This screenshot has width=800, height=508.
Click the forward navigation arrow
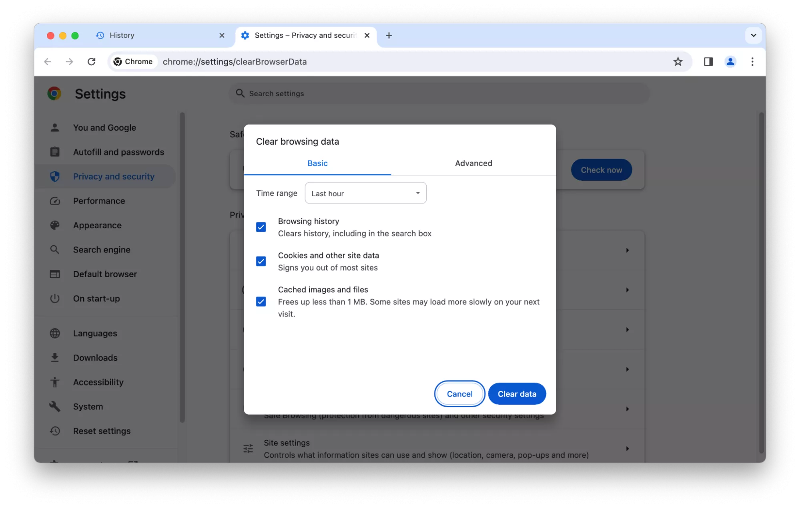coord(69,62)
